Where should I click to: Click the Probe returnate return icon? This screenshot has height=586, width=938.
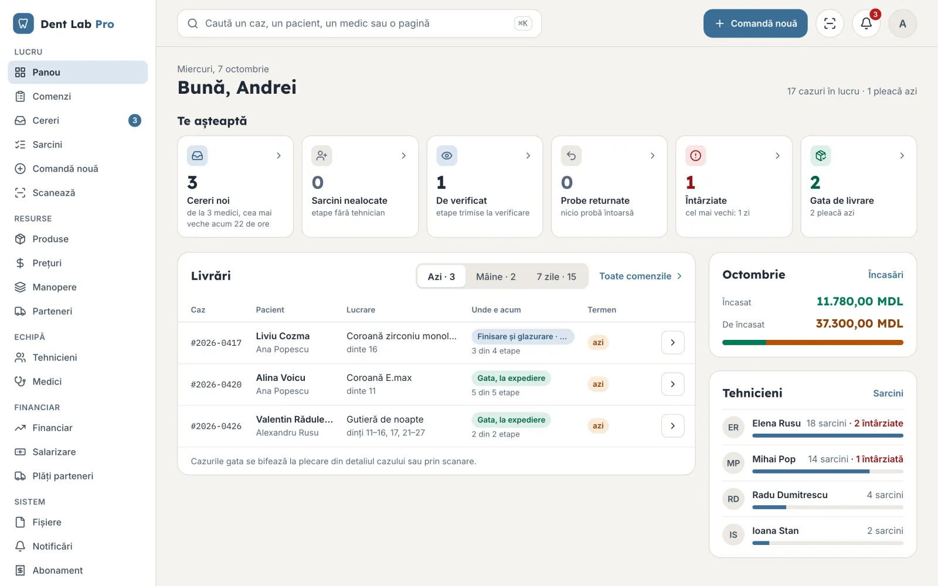tap(571, 156)
